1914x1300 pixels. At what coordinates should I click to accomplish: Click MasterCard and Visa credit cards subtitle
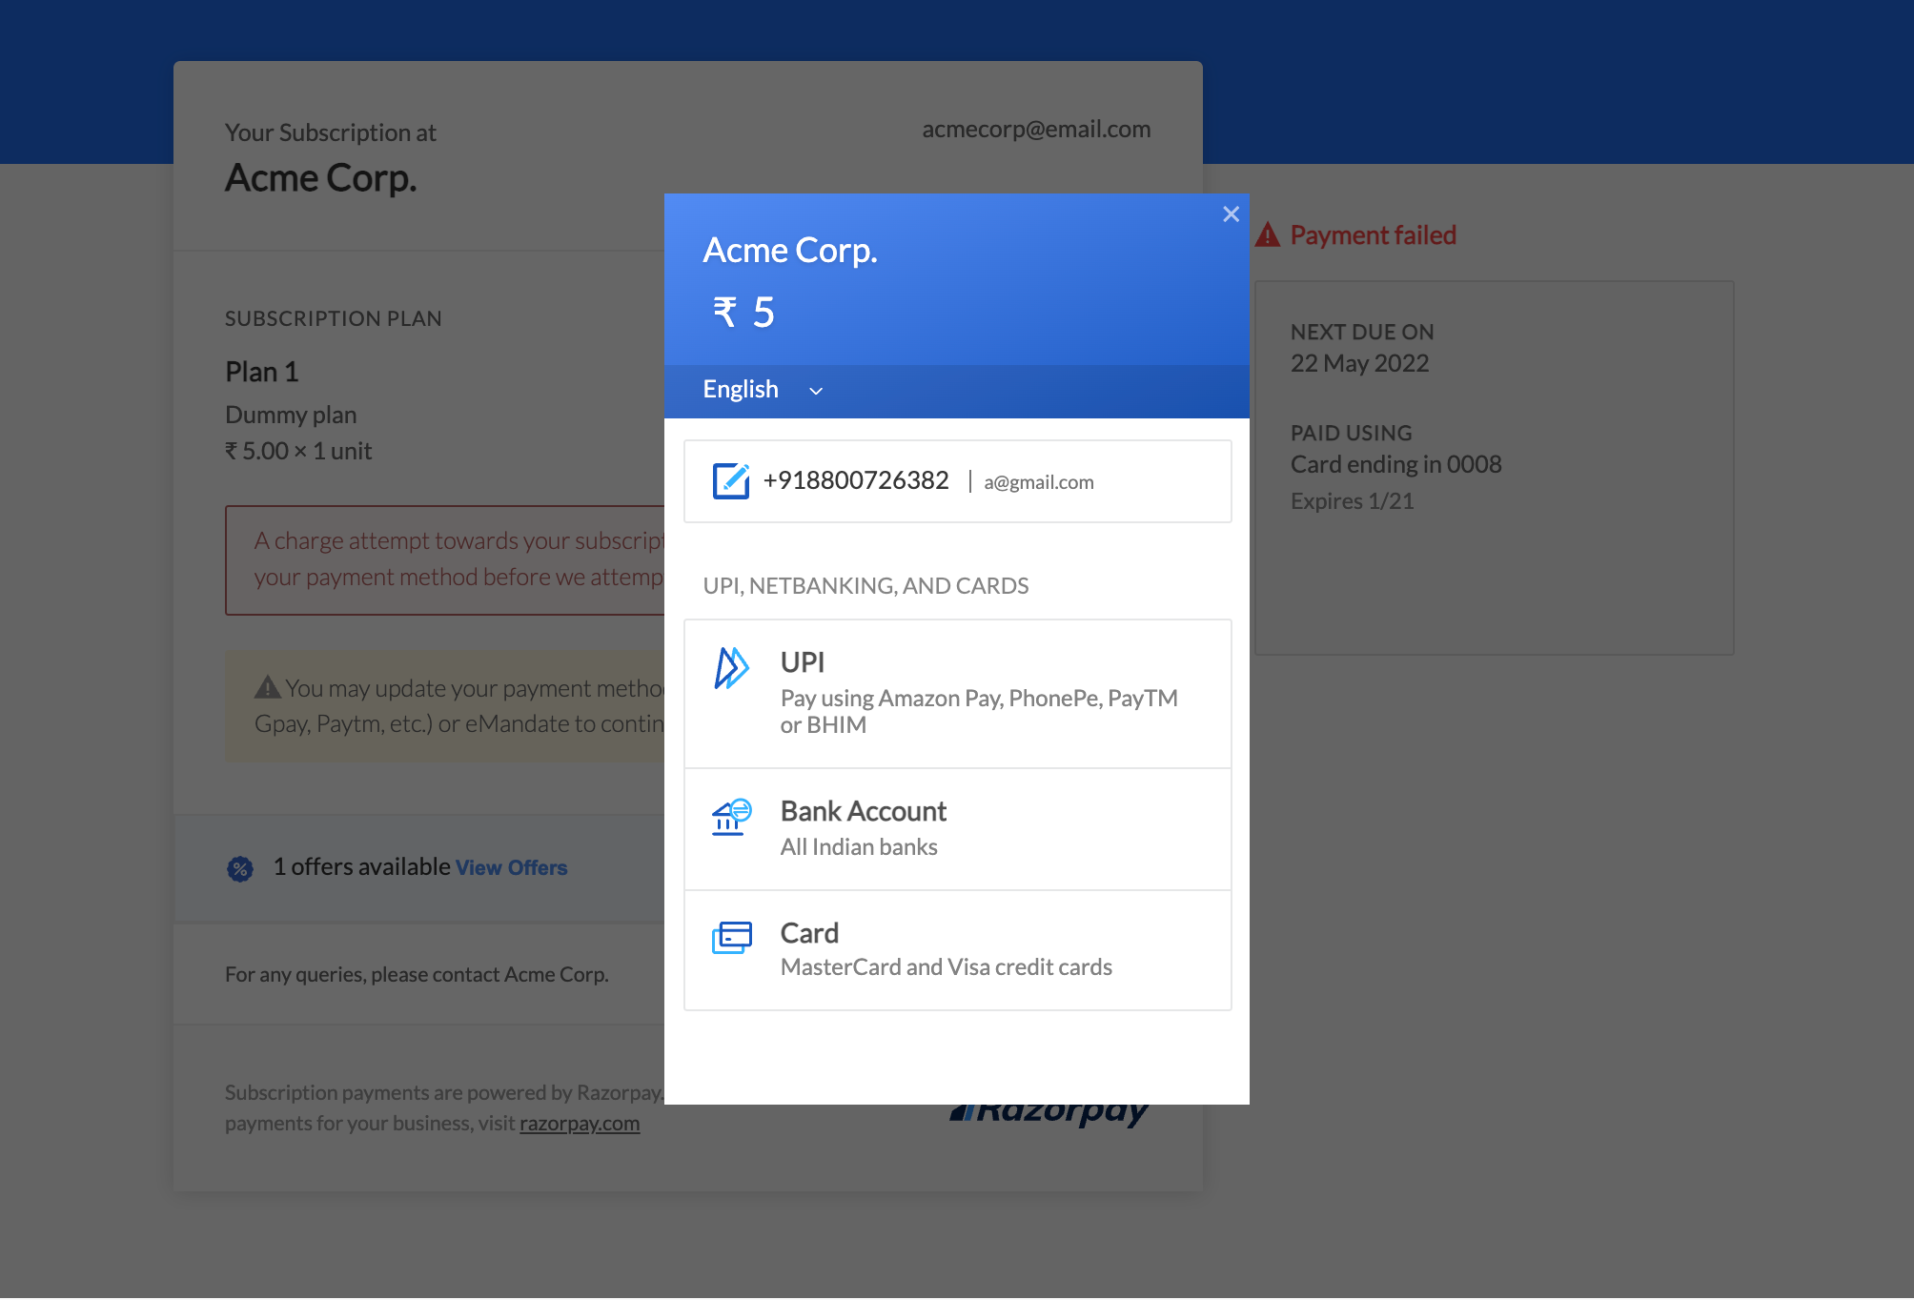tap(946, 967)
